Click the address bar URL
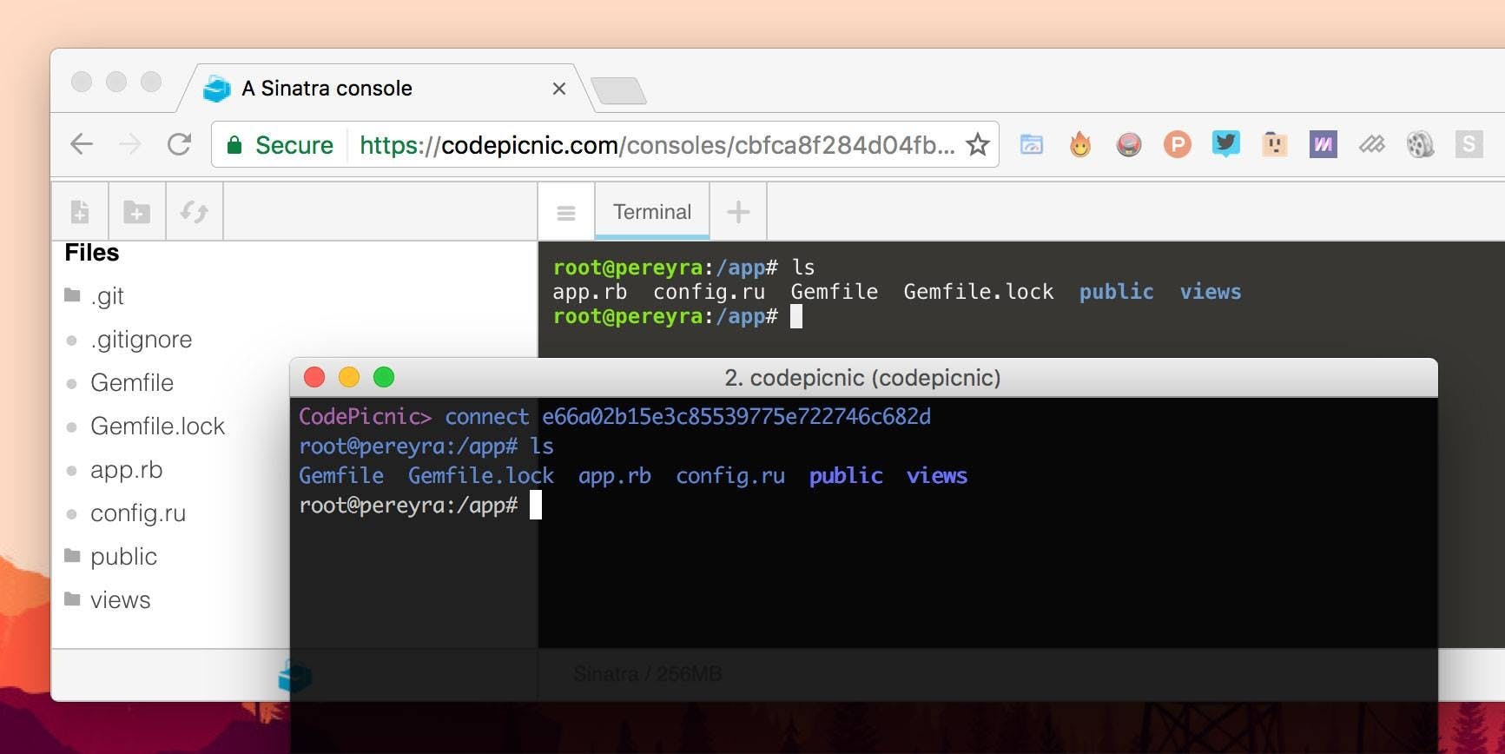The width and height of the screenshot is (1505, 754). tap(657, 145)
